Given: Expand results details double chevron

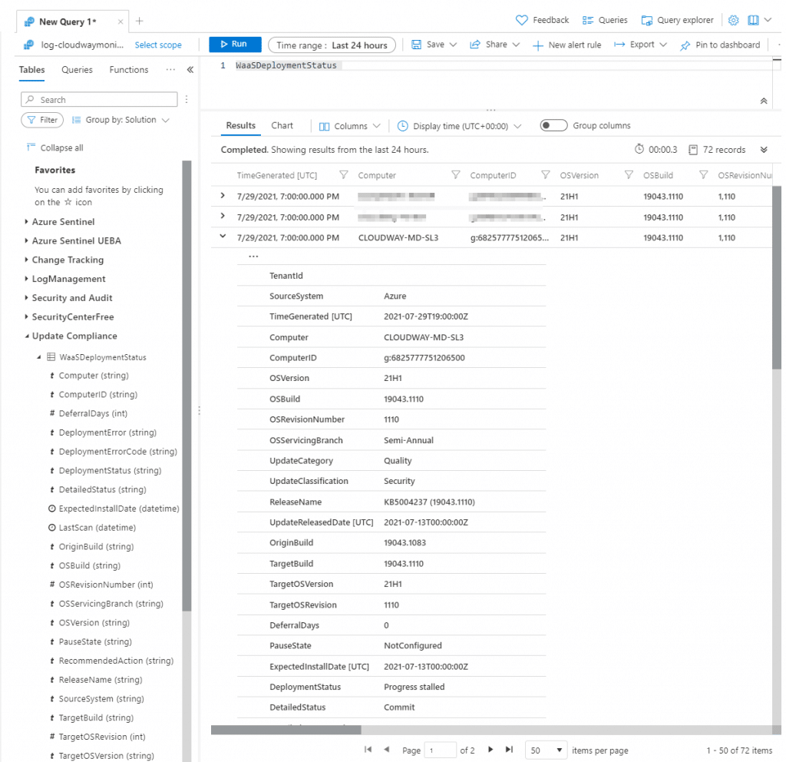Looking at the screenshot, I should point(764,150).
